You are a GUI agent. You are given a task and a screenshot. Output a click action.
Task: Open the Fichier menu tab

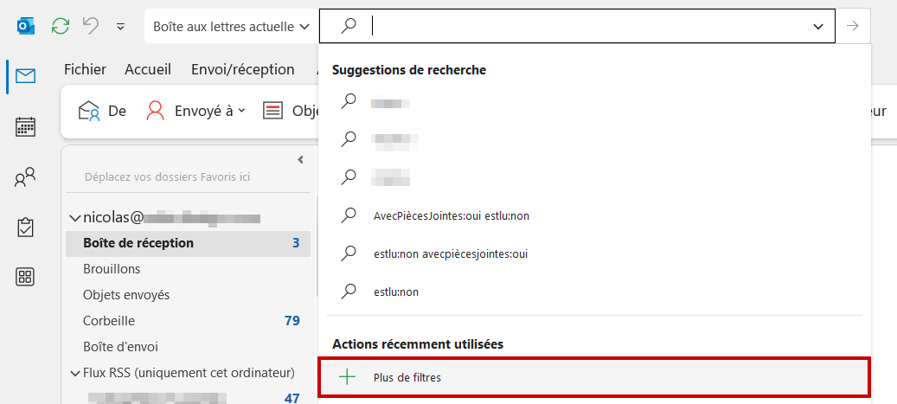[x=86, y=69]
